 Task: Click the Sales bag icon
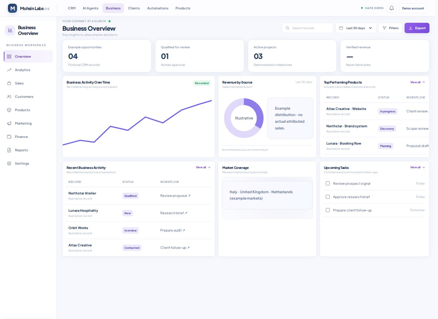9,83
